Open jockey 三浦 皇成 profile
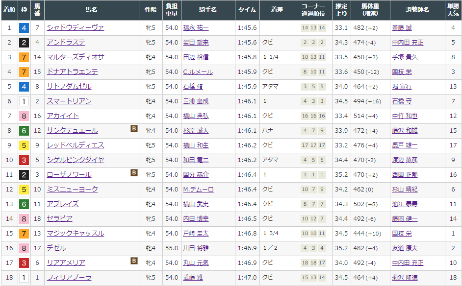 tap(196, 101)
